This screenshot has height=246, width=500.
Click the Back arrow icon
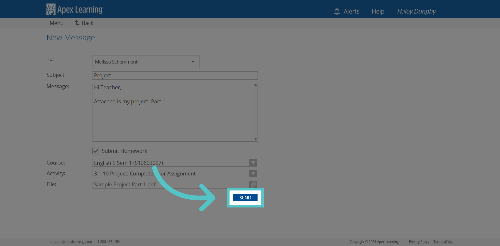(x=77, y=23)
